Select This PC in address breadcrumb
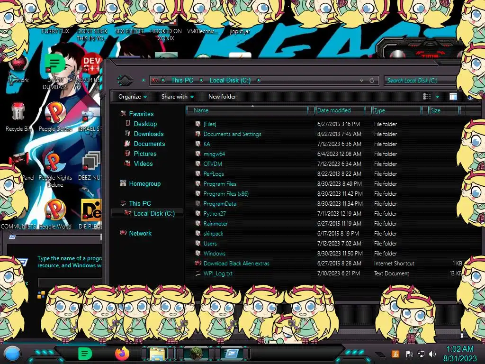This screenshot has height=364, width=485. click(182, 80)
